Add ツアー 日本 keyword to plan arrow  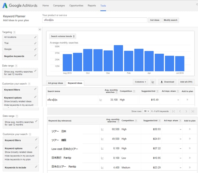[x=190, y=129]
